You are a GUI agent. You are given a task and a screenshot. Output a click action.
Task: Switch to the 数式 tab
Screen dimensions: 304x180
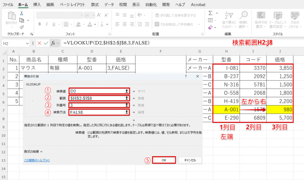pyautogui.click(x=95, y=5)
